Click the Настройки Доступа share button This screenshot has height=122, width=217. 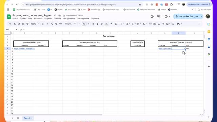186,17
